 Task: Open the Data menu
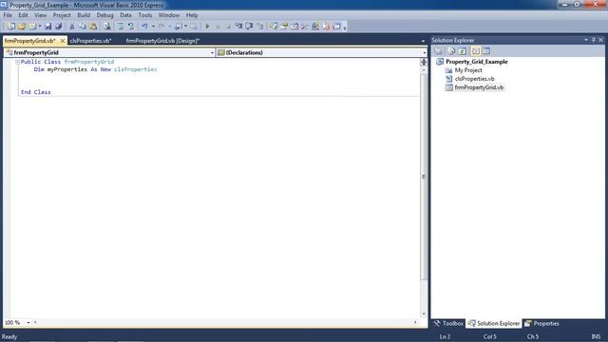[125, 15]
